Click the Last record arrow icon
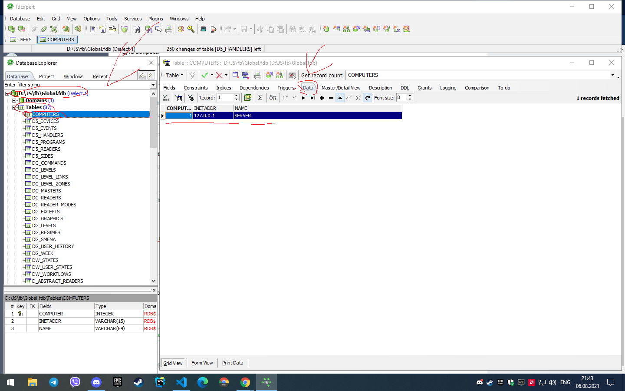Viewport: 625px width, 391px height. (312, 98)
